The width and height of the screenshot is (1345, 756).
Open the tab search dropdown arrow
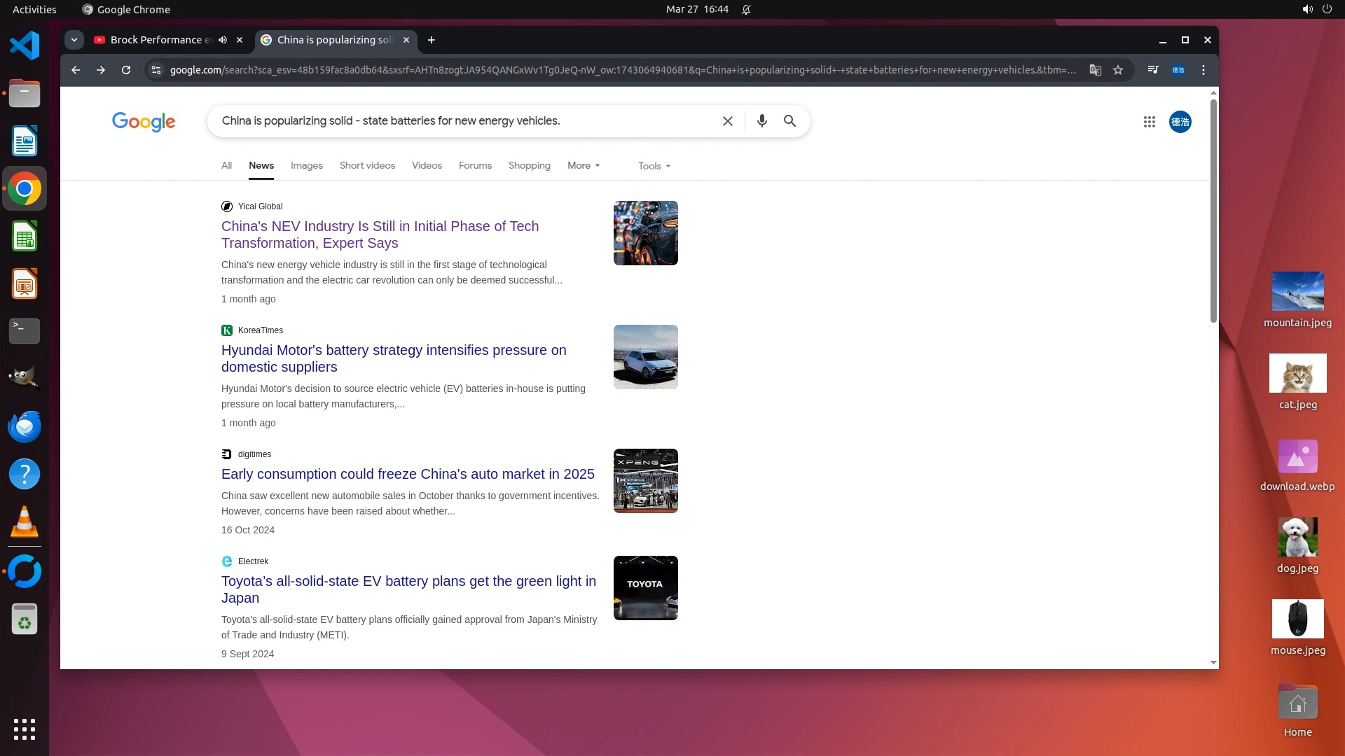pos(74,40)
